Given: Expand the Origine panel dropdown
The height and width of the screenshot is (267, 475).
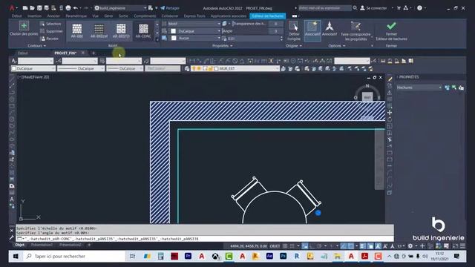Looking at the screenshot, I should point(294,46).
